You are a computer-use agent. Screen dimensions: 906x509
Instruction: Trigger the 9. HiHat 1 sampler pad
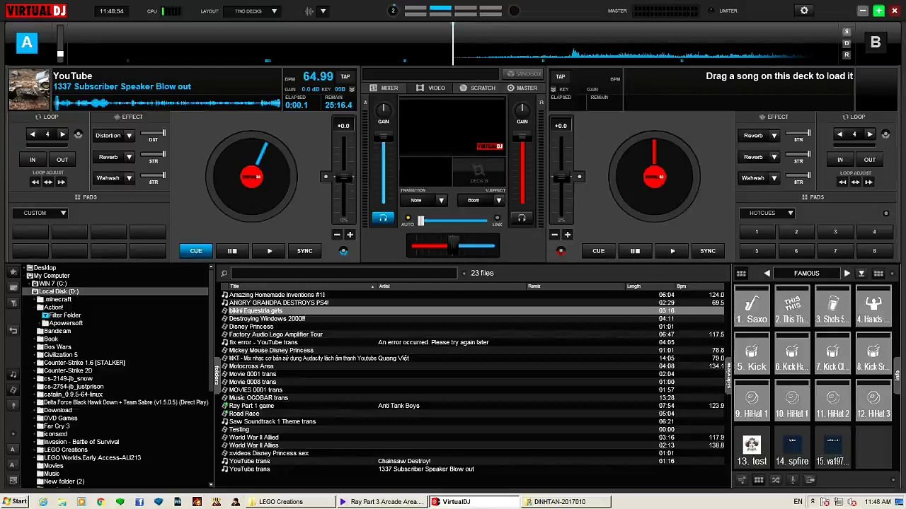coord(752,399)
